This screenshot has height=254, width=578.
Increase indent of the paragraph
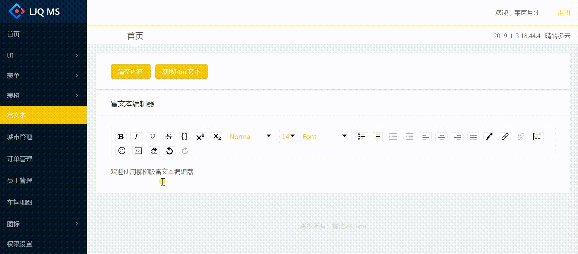393,137
